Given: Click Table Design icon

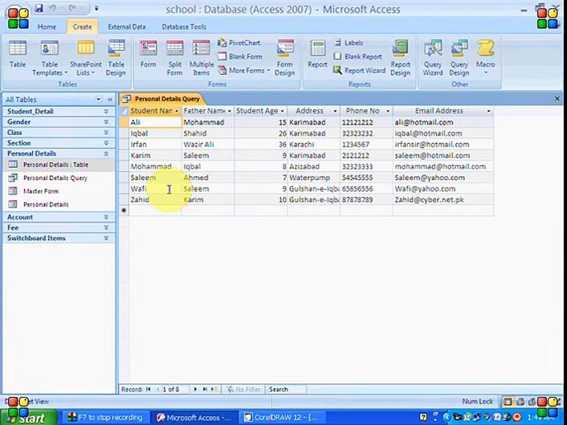Looking at the screenshot, I should 116,58.
